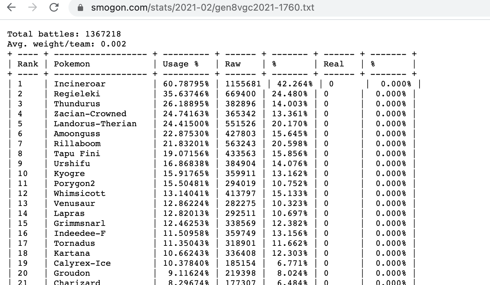The height and width of the screenshot is (285, 490).
Task: Select the name 'Lapras'
Action: click(69, 213)
